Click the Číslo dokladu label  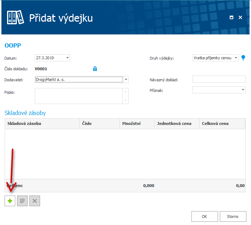point(16,69)
